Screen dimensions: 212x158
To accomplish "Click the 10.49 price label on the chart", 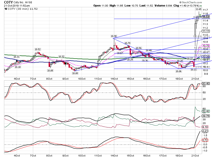I will 149,50.
